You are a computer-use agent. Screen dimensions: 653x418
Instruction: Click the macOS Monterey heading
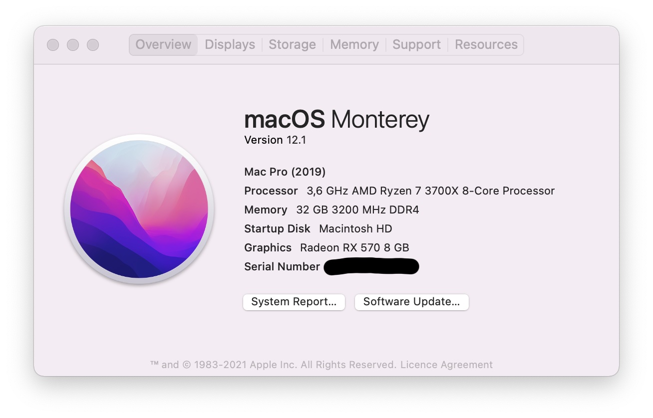pyautogui.click(x=336, y=120)
